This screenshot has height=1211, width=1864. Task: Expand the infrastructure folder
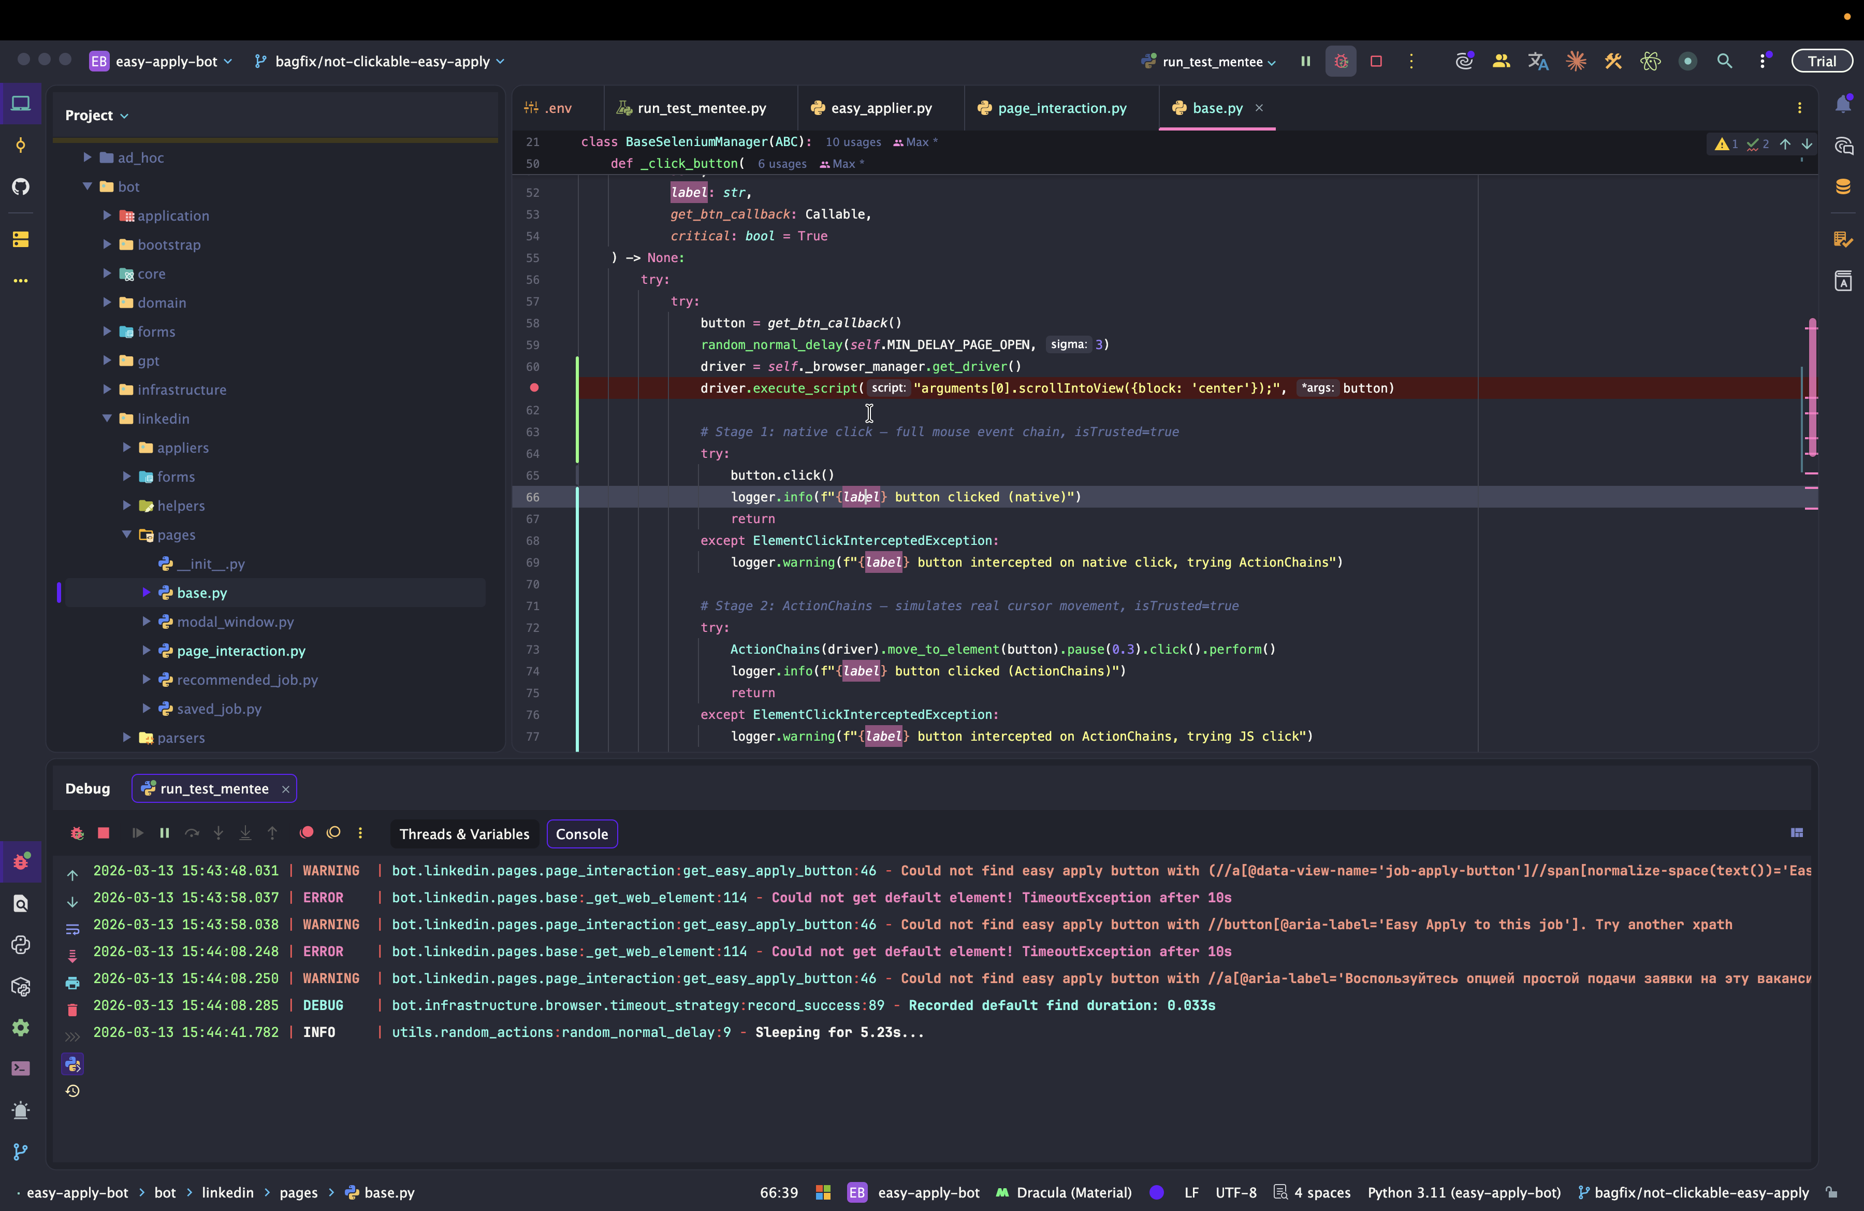click(107, 390)
